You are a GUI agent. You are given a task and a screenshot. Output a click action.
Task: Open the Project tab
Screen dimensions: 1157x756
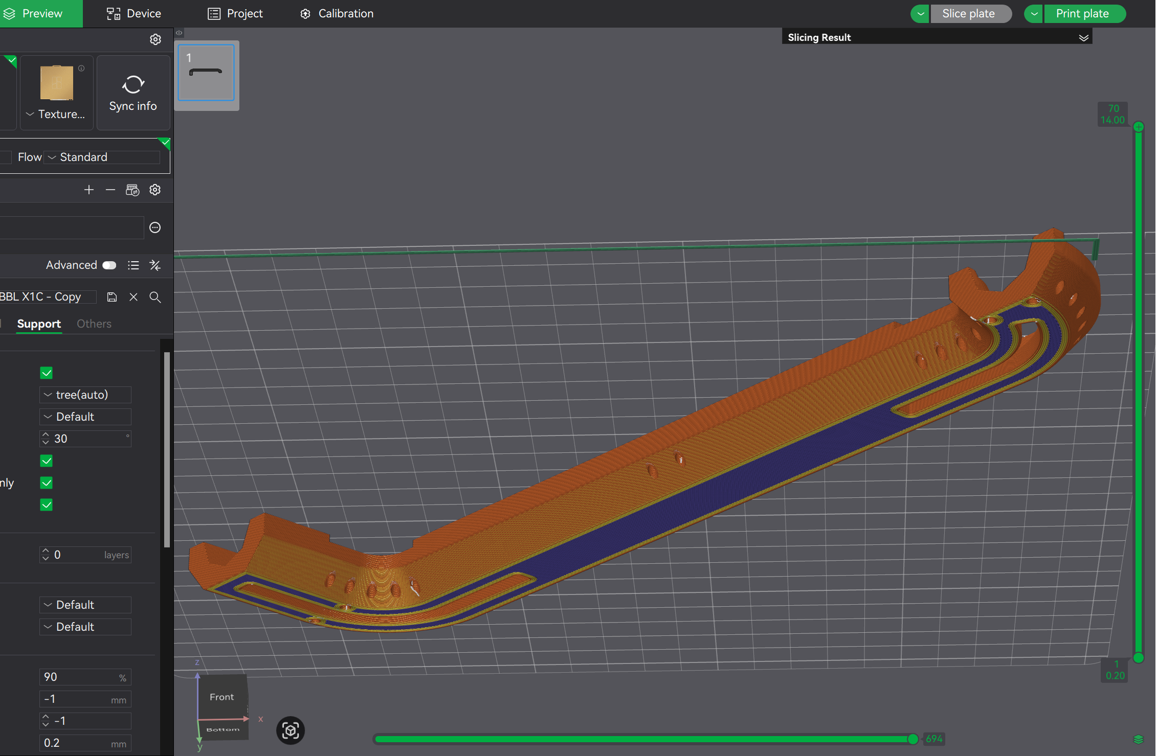point(235,14)
